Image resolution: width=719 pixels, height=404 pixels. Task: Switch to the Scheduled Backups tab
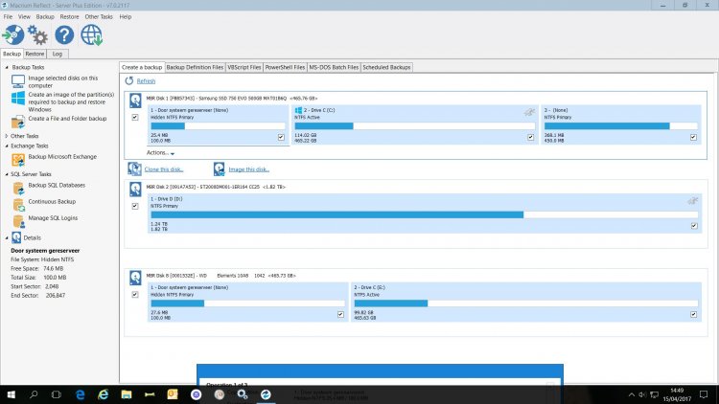(x=388, y=68)
